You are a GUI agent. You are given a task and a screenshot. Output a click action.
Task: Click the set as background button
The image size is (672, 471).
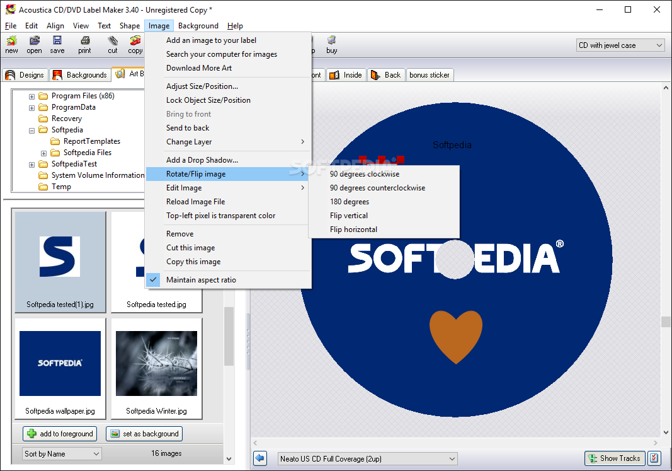point(144,434)
